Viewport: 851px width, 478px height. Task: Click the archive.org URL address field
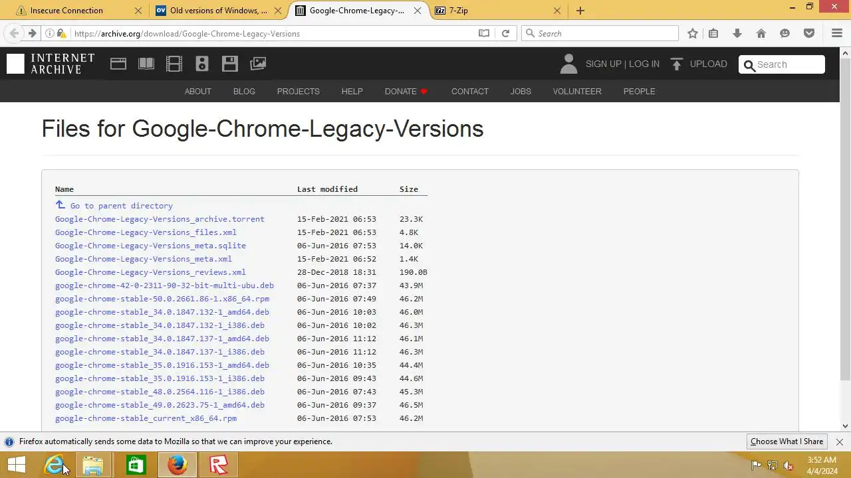[273, 33]
